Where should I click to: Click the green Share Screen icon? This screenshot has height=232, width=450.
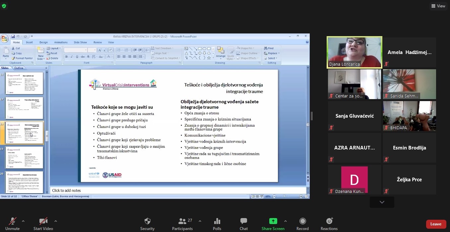point(273,221)
